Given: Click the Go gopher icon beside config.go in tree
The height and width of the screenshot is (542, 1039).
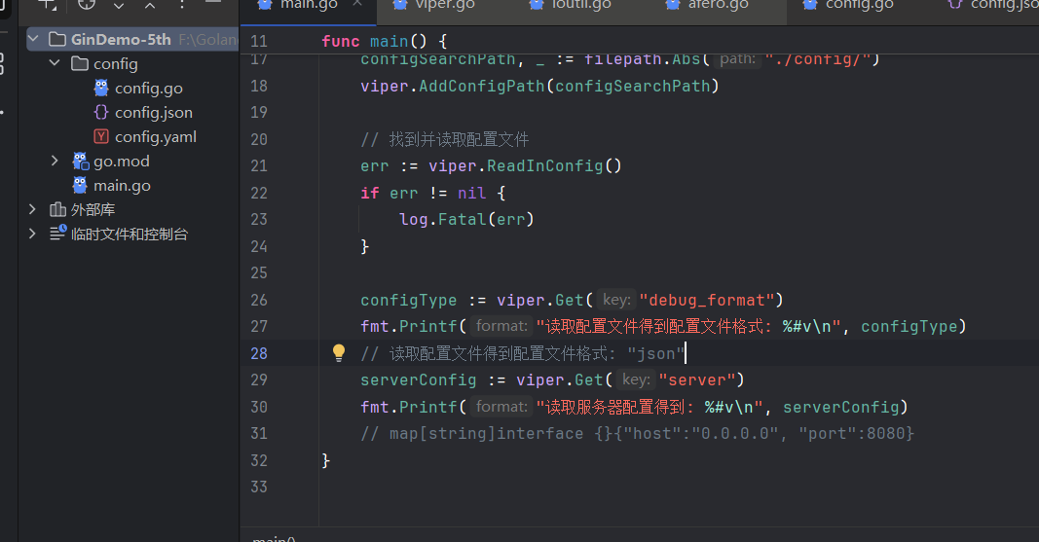Looking at the screenshot, I should 101,88.
